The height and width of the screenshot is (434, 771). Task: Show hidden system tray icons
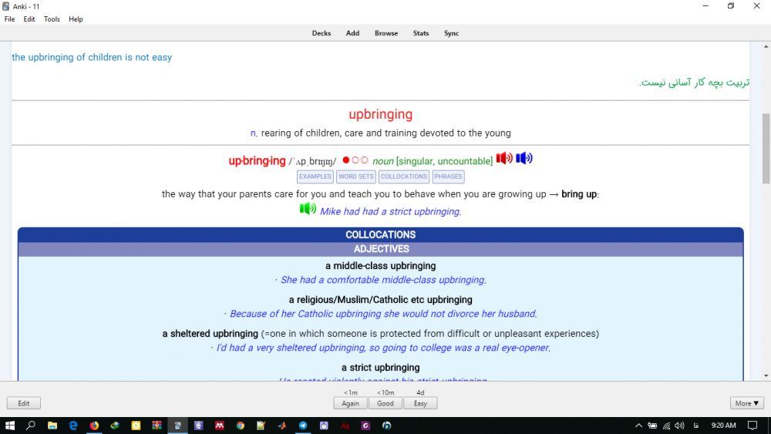(x=638, y=426)
